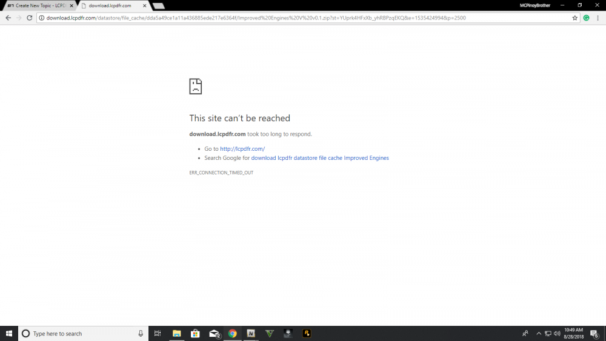Open a new browser tab

(158, 6)
